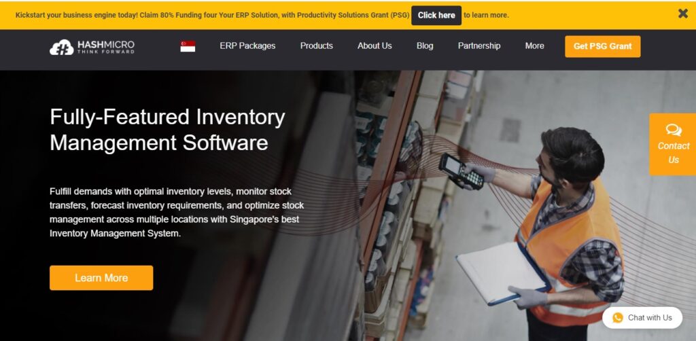The width and height of the screenshot is (696, 341).
Task: Dismiss the yellow banner with X icon
Action: 682,14
